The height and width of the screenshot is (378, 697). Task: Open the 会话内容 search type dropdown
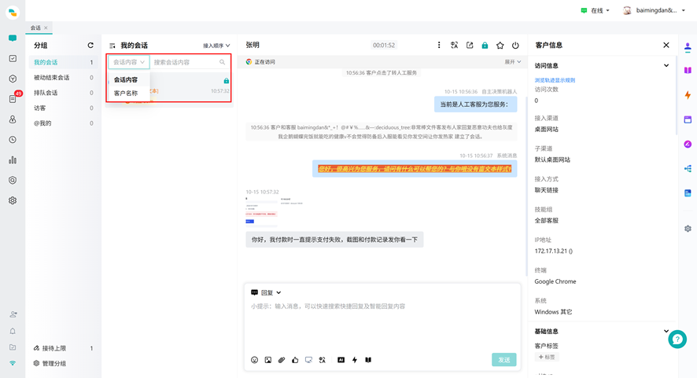[x=128, y=62]
